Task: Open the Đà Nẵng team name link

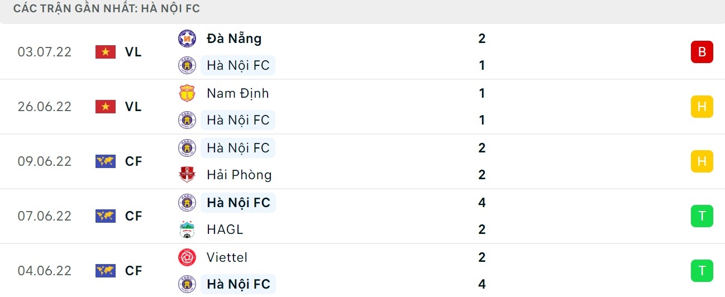Action: click(x=233, y=39)
